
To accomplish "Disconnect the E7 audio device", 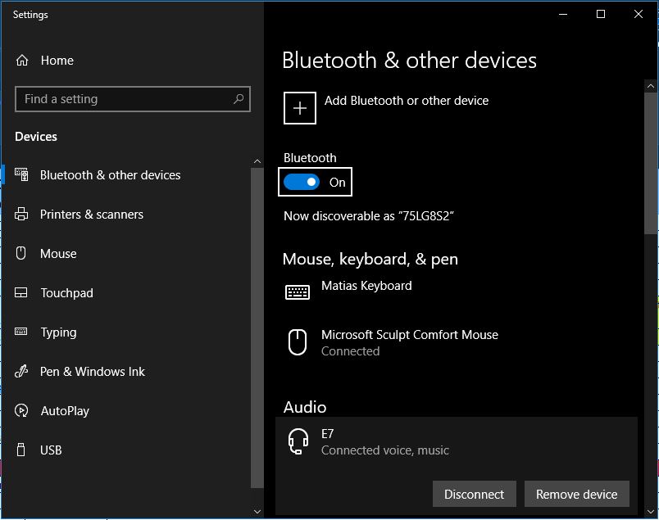I will 474,494.
